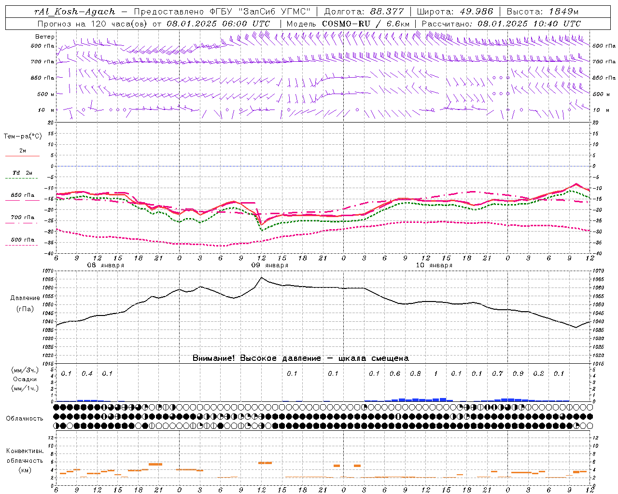Viewport: 618px width, 494px height.
Task: Click 'Рассчитано: 08.01.2025 10:40 UTC' timestamp
Action: (501, 24)
